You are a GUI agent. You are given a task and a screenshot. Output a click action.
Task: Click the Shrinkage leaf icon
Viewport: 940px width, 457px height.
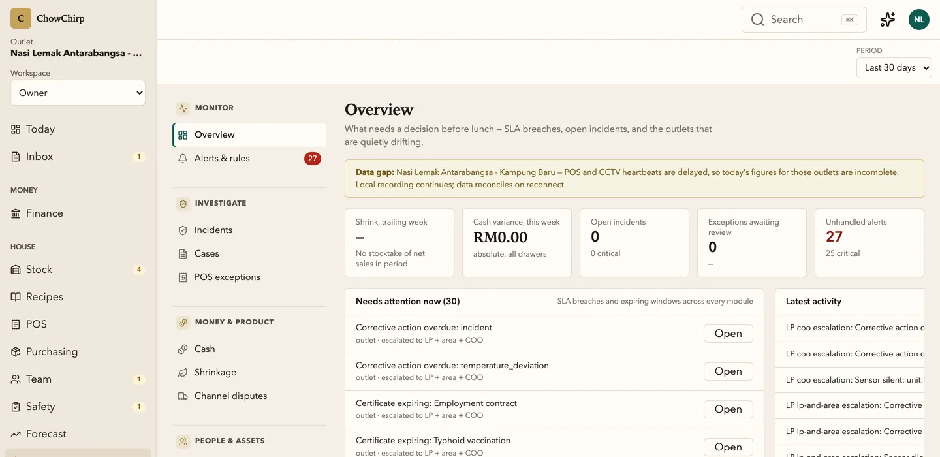(183, 373)
